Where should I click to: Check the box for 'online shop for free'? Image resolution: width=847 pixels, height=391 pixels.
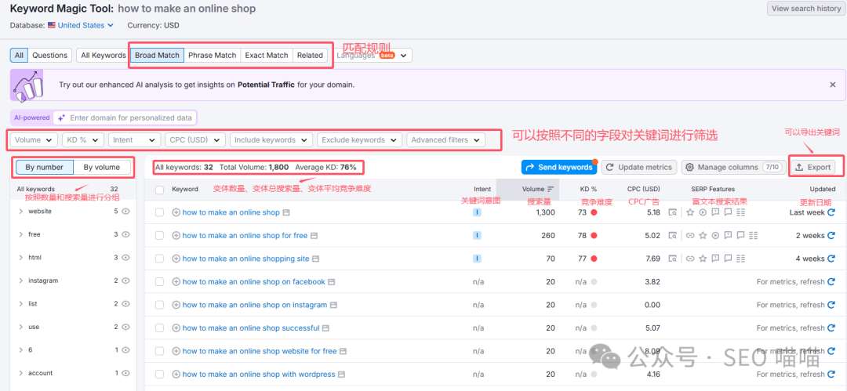159,236
